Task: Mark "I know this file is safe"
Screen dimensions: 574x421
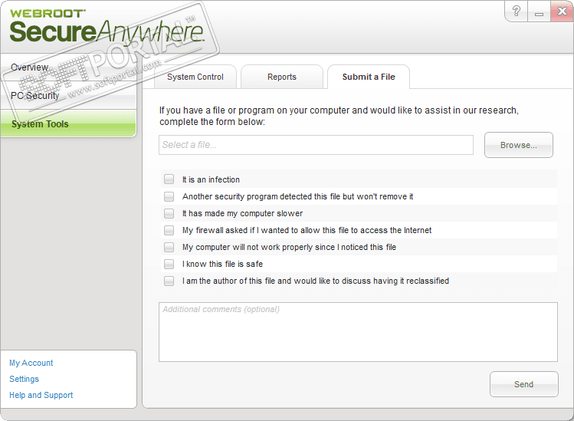Action: (x=169, y=264)
